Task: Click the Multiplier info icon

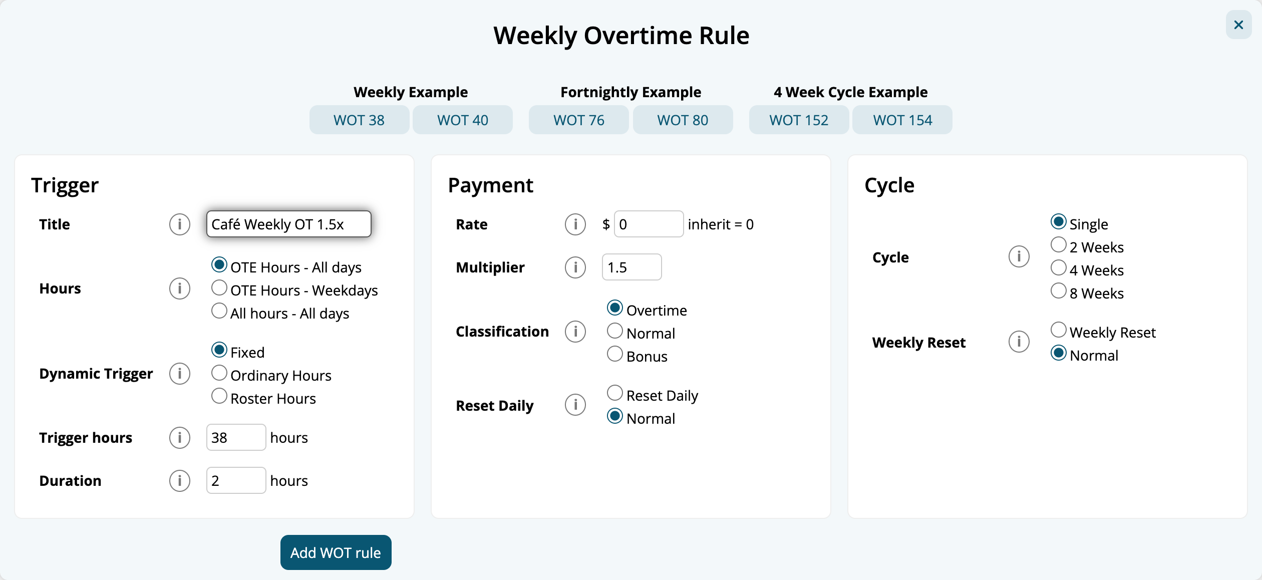Action: tap(575, 267)
